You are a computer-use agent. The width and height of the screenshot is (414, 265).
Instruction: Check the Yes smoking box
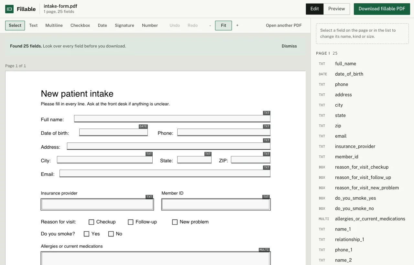point(86,234)
